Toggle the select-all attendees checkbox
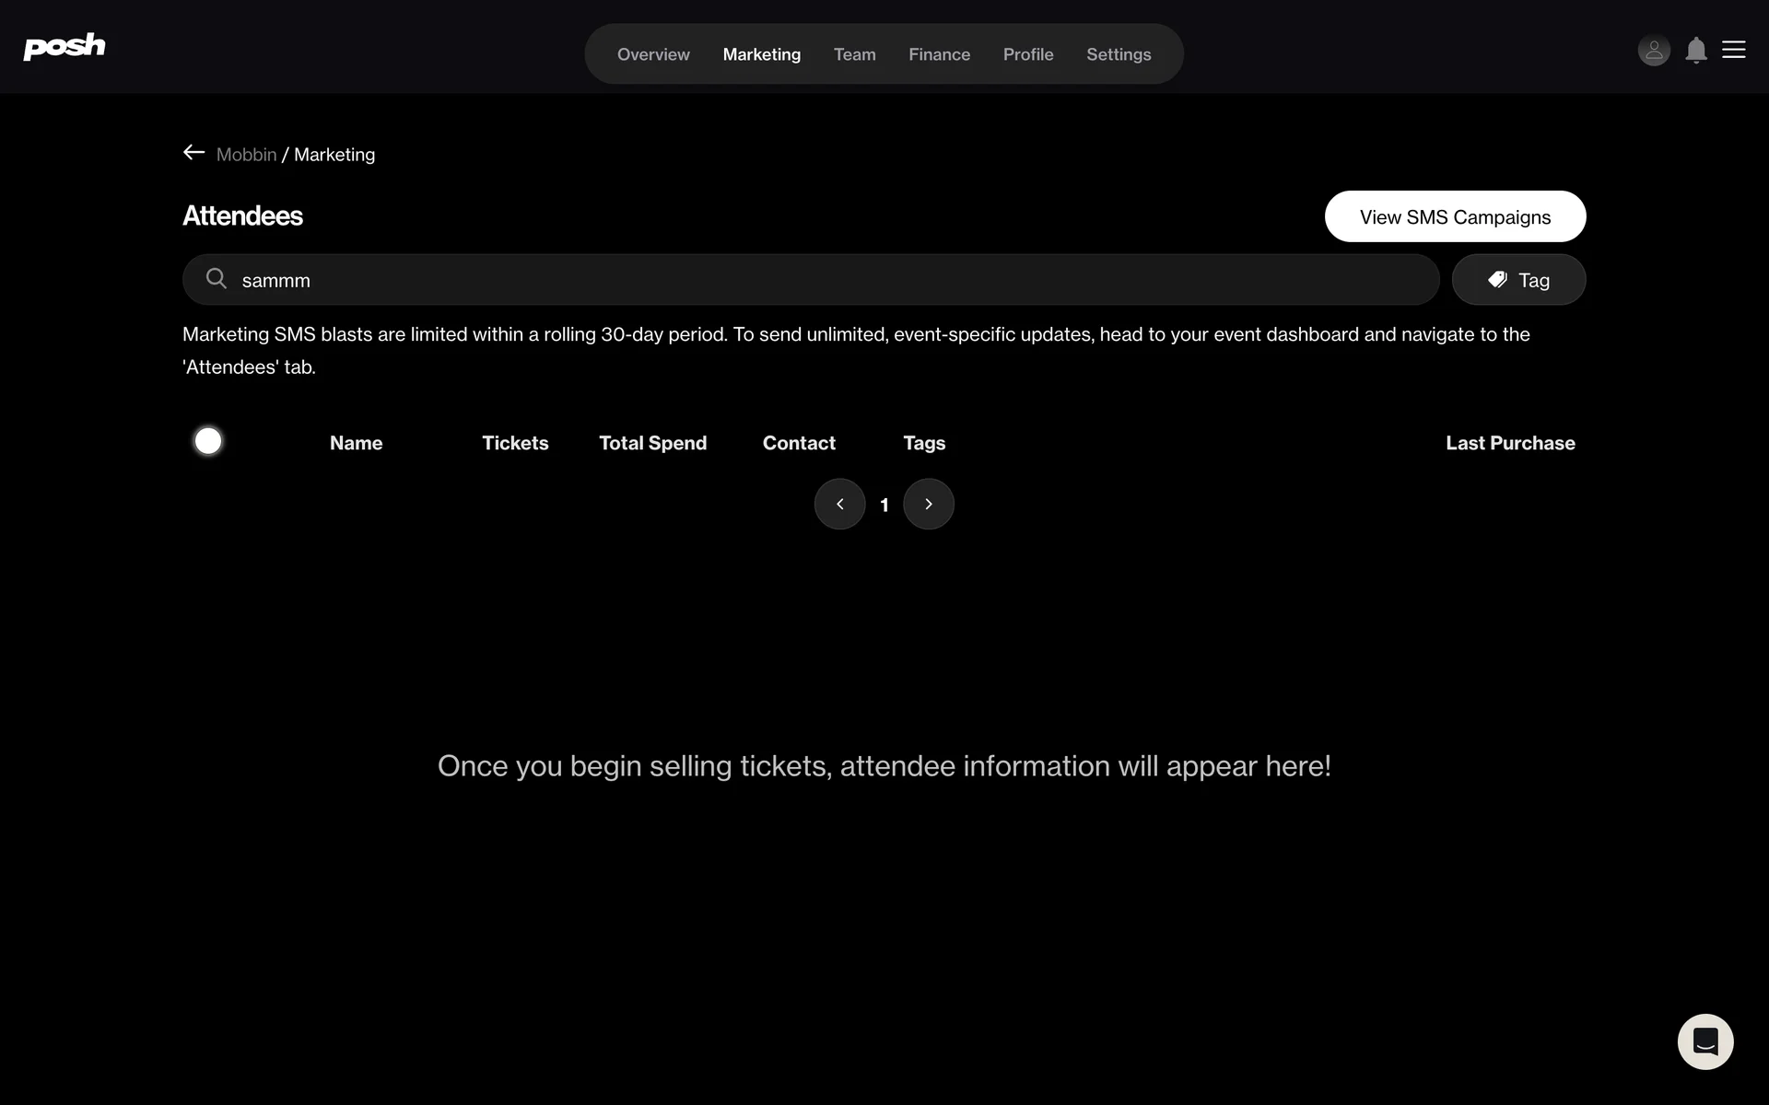The height and width of the screenshot is (1105, 1769). [x=208, y=441]
